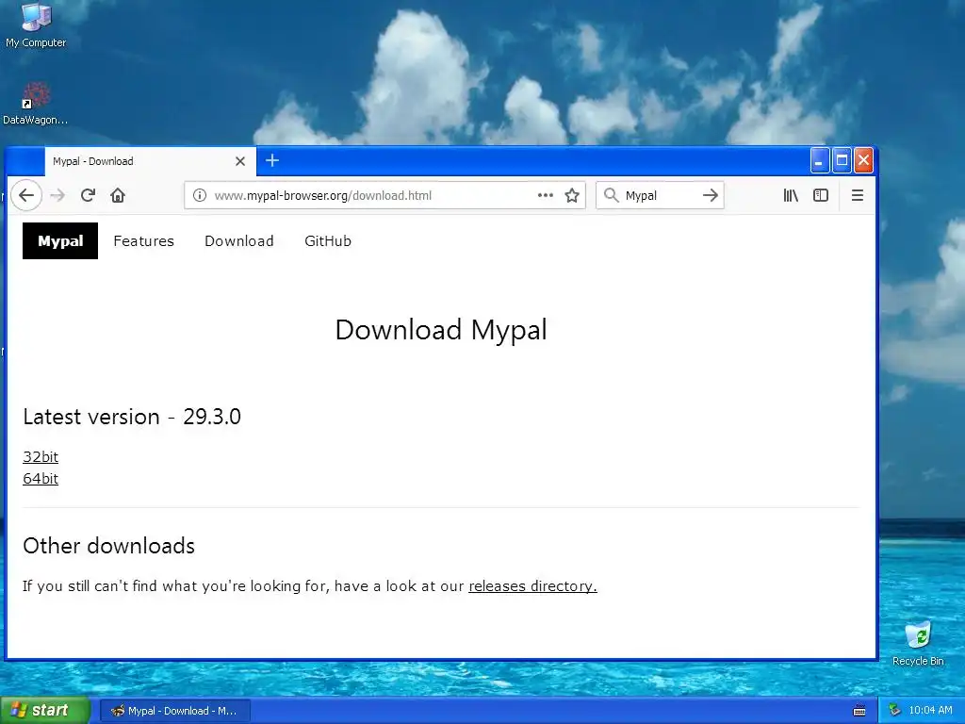This screenshot has width=965, height=724.
Task: Click the keyboard icon in taskbar
Action: [859, 711]
